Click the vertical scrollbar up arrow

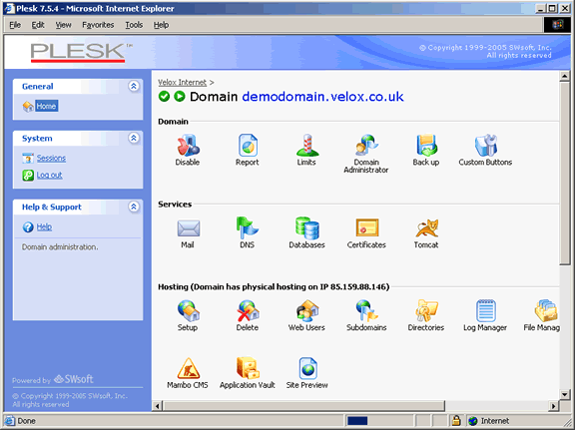click(x=565, y=76)
